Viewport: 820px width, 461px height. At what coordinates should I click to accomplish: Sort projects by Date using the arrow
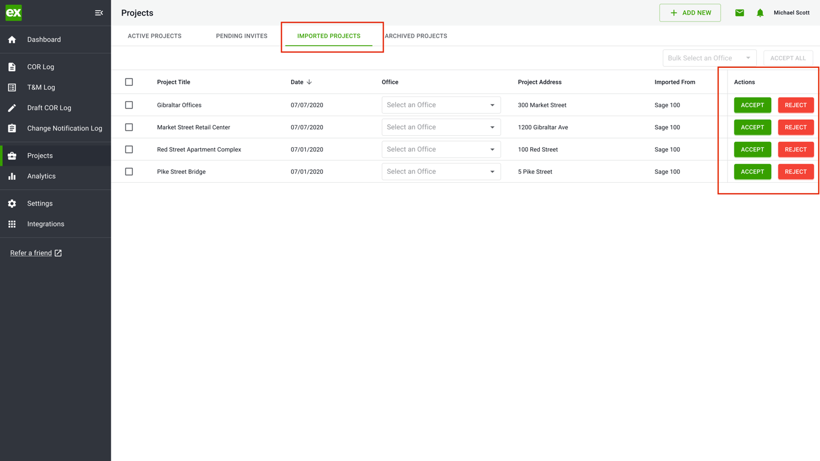[x=309, y=82]
